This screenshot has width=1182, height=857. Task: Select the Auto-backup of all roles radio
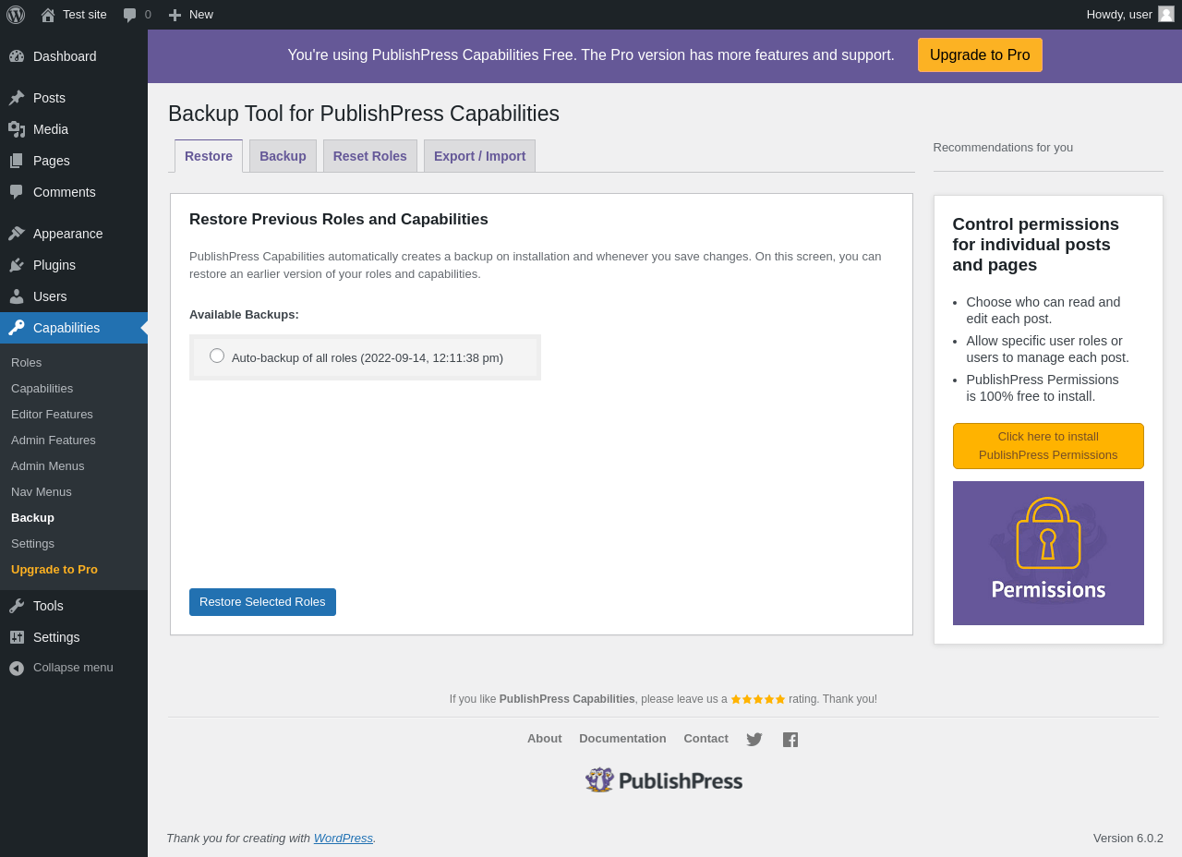point(217,356)
